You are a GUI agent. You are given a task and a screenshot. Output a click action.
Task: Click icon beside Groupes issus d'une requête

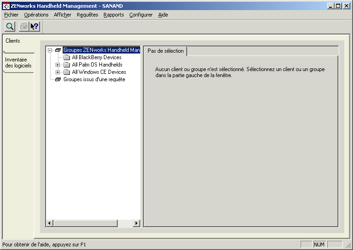pos(58,79)
